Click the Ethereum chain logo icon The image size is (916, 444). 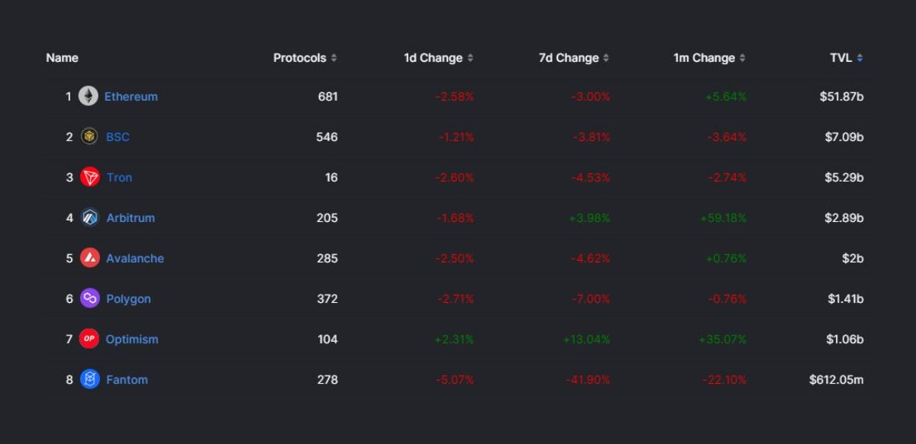tap(89, 96)
